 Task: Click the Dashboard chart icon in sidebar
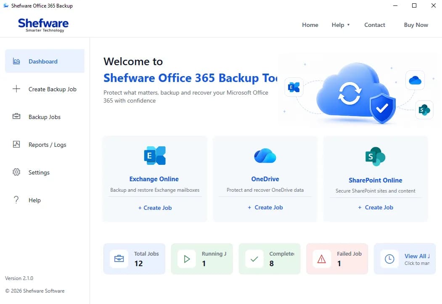tap(16, 61)
